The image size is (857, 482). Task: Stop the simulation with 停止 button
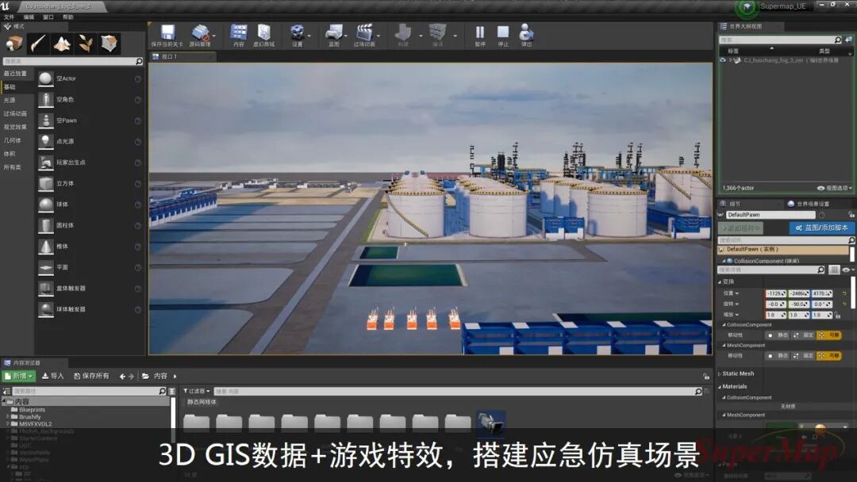pos(503,33)
